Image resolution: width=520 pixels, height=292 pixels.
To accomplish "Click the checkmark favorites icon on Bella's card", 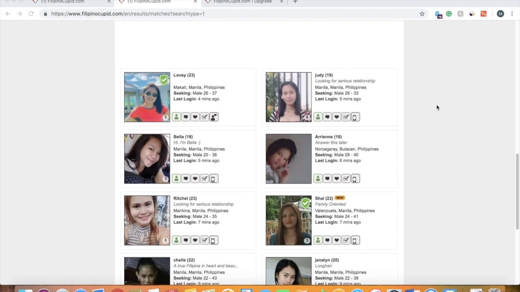I will click(x=204, y=178).
